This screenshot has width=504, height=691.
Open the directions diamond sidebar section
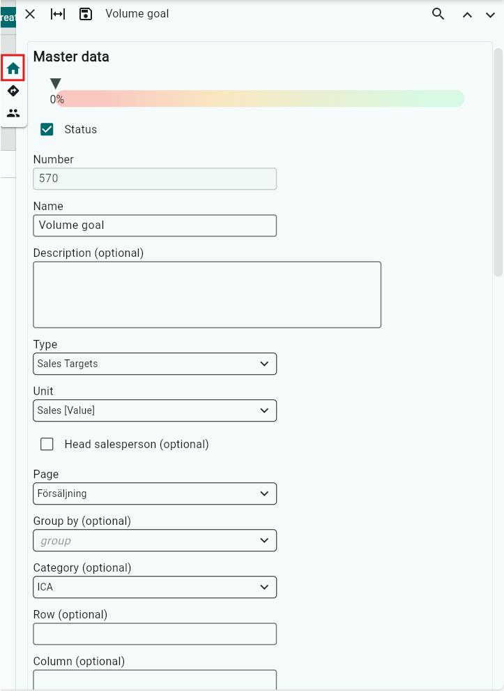point(13,91)
